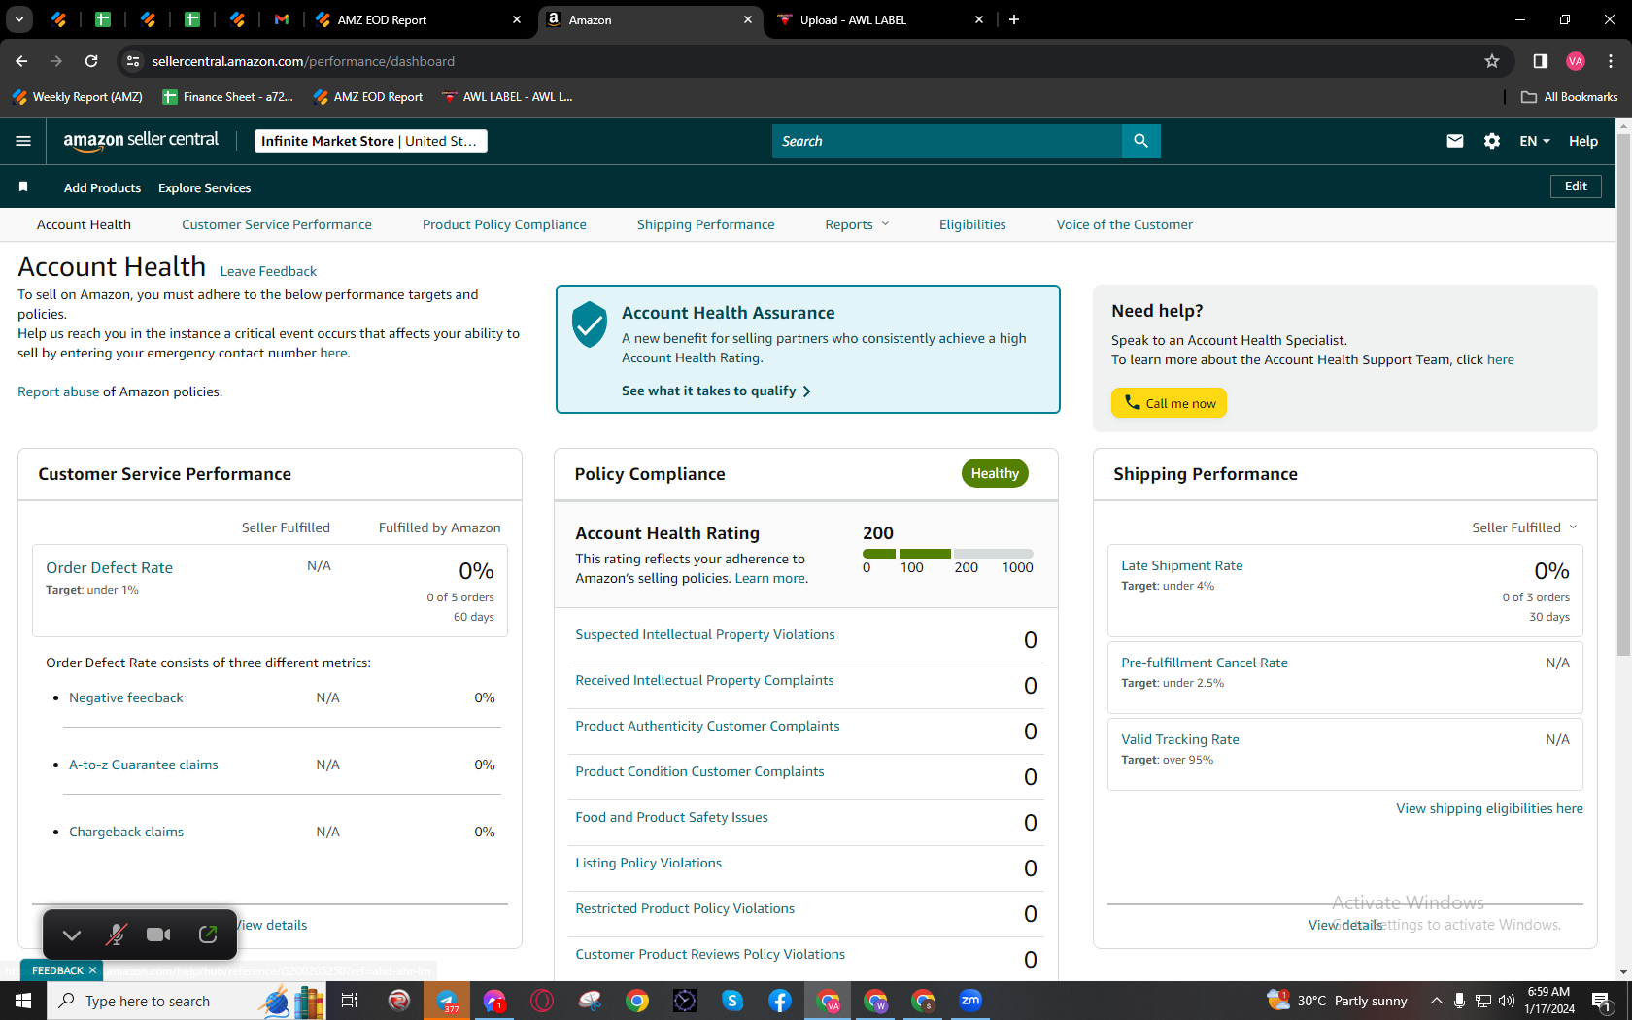Go to the Shipping Performance tab
Viewport: 1632px width, 1020px height.
click(x=706, y=224)
